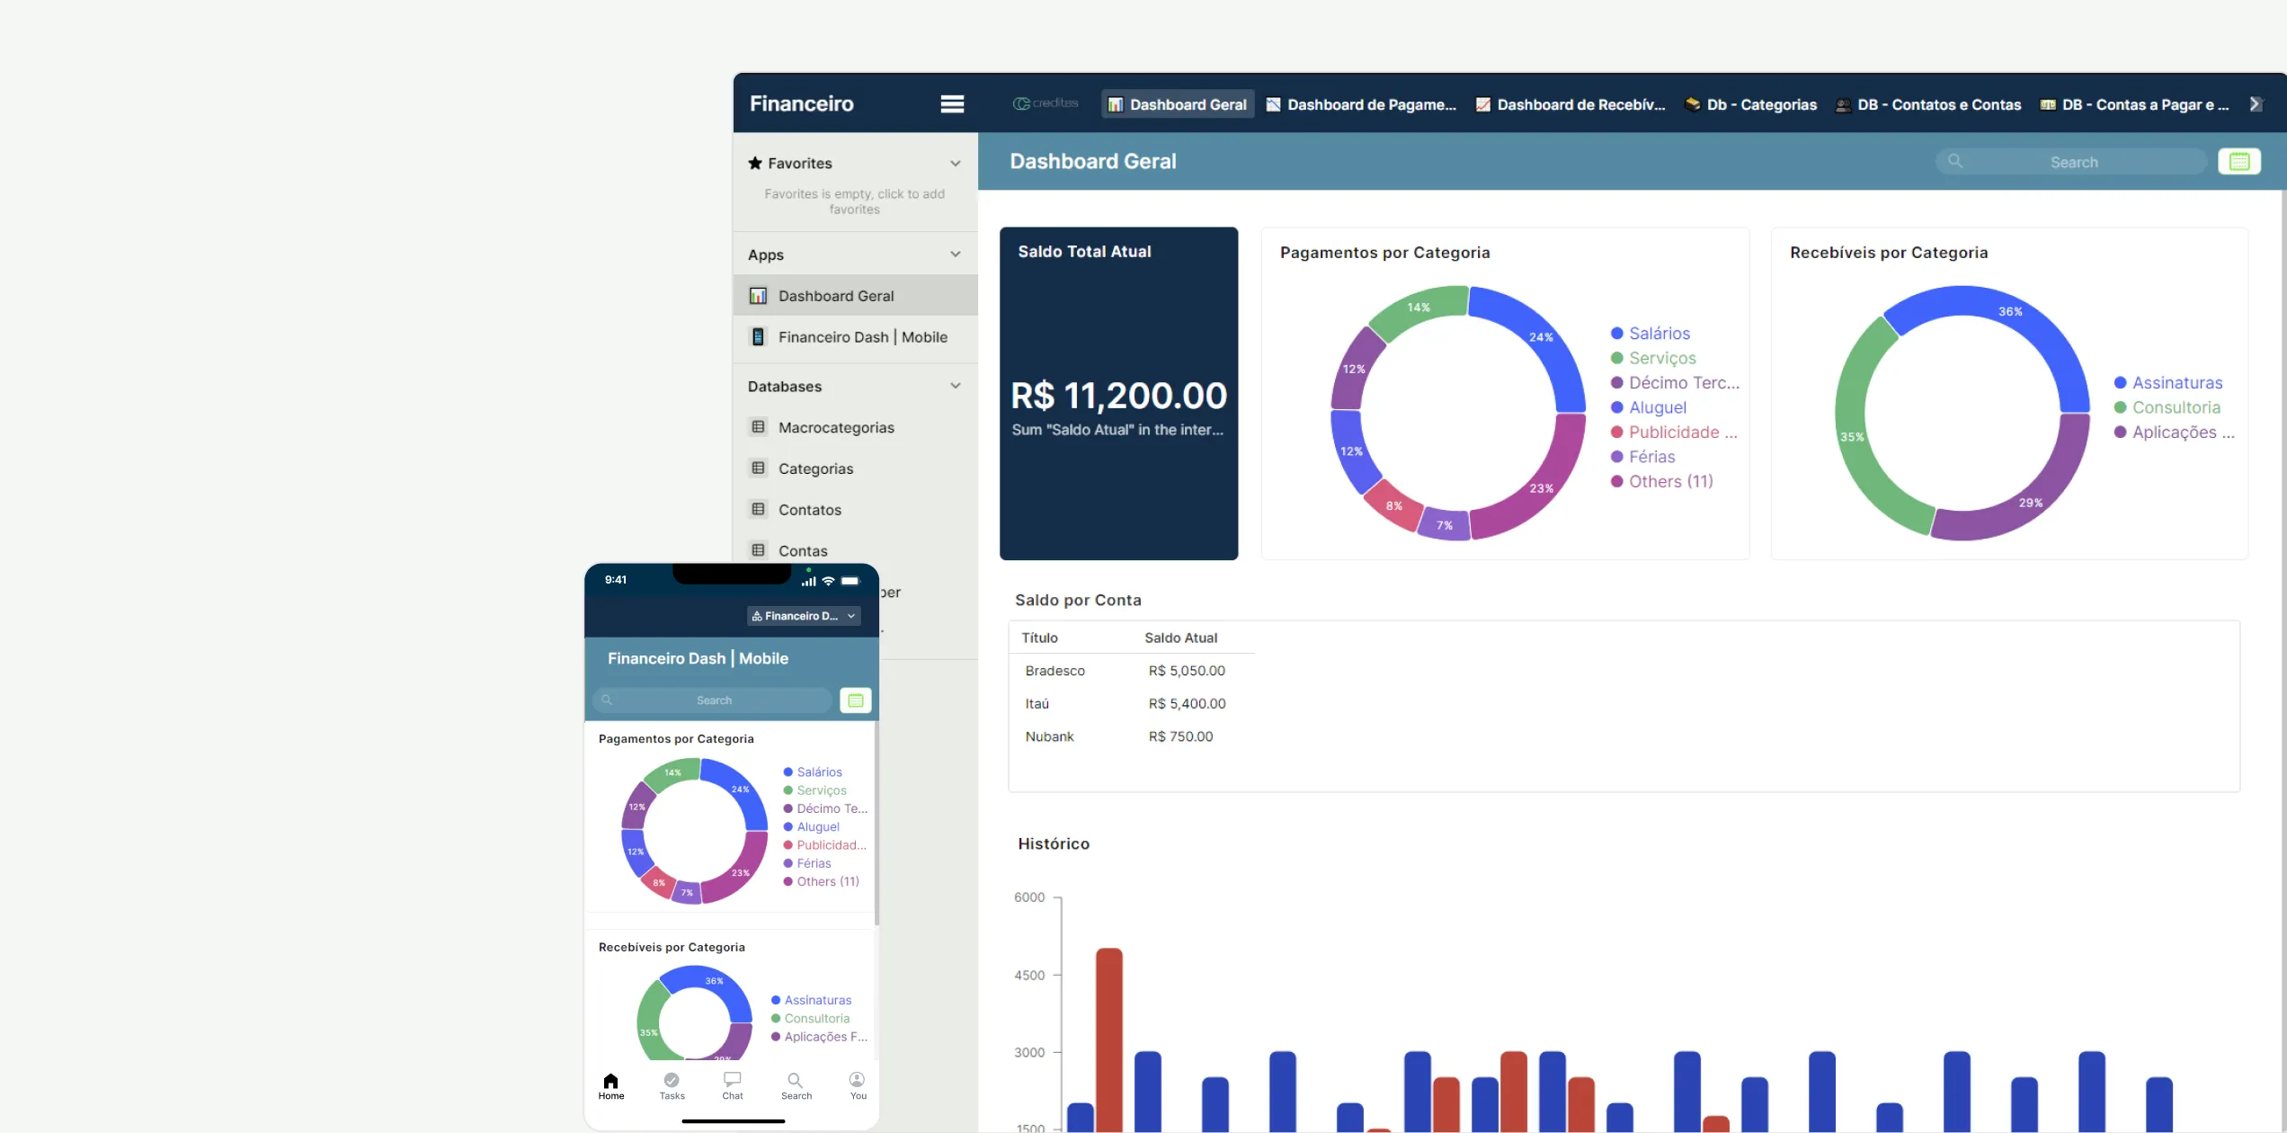Open the Financeiro D... dropdown in mobile preview
This screenshot has height=1133, width=2287.
(x=804, y=616)
